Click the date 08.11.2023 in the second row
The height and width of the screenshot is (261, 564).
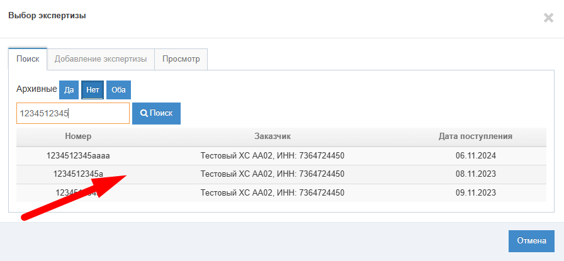[x=475, y=174]
